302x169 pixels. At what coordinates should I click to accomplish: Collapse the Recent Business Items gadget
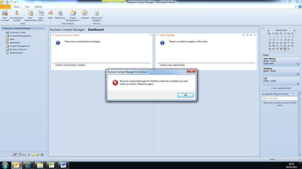(x=53, y=35)
